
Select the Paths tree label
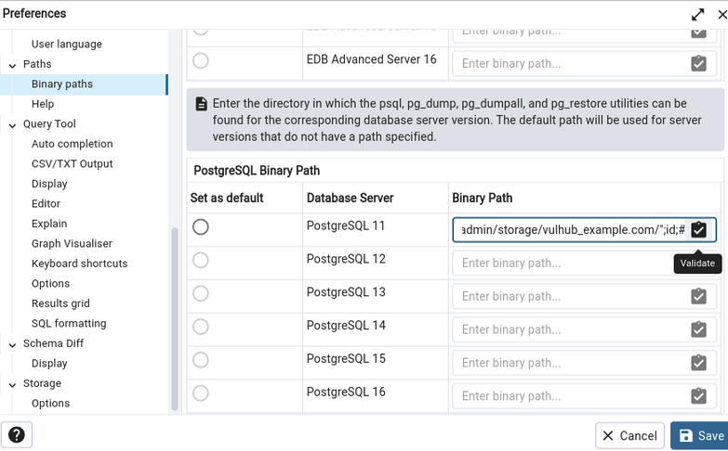37,64
